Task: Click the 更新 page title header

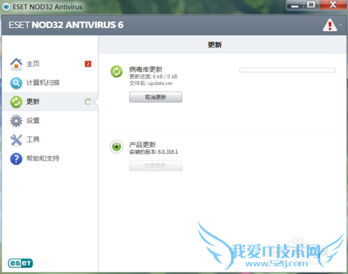Action: point(214,45)
